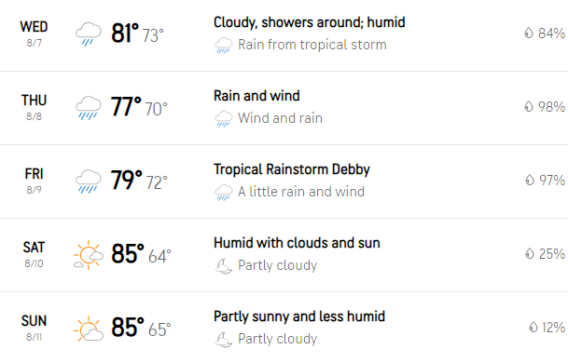Click Friday's rain cloud weather icon
The width and height of the screenshot is (568, 363).
pyautogui.click(x=89, y=181)
